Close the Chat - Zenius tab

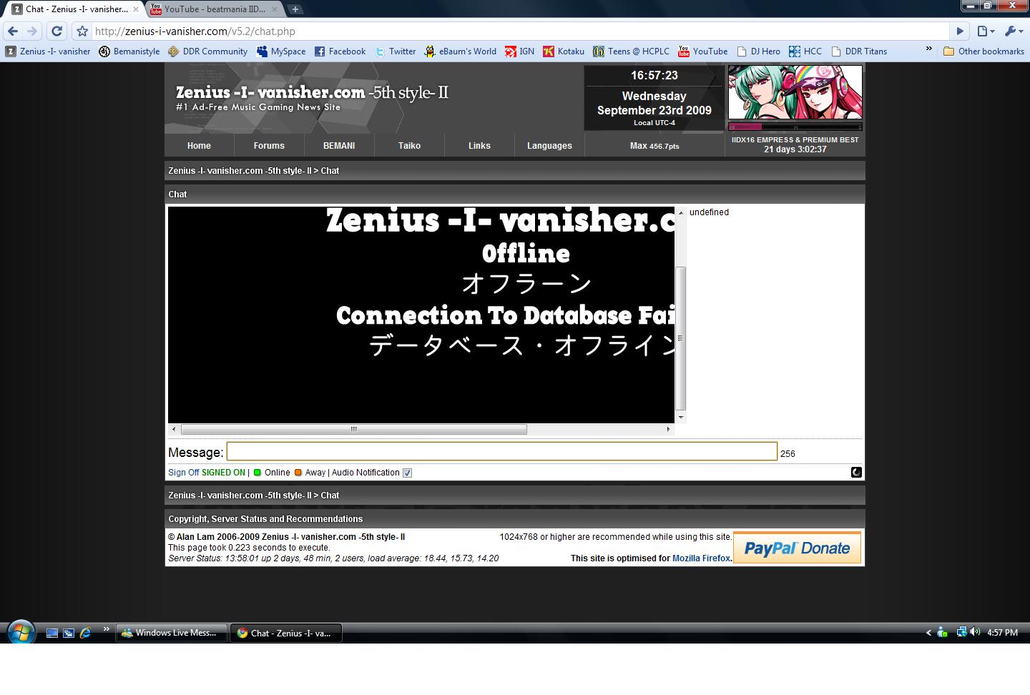[136, 9]
